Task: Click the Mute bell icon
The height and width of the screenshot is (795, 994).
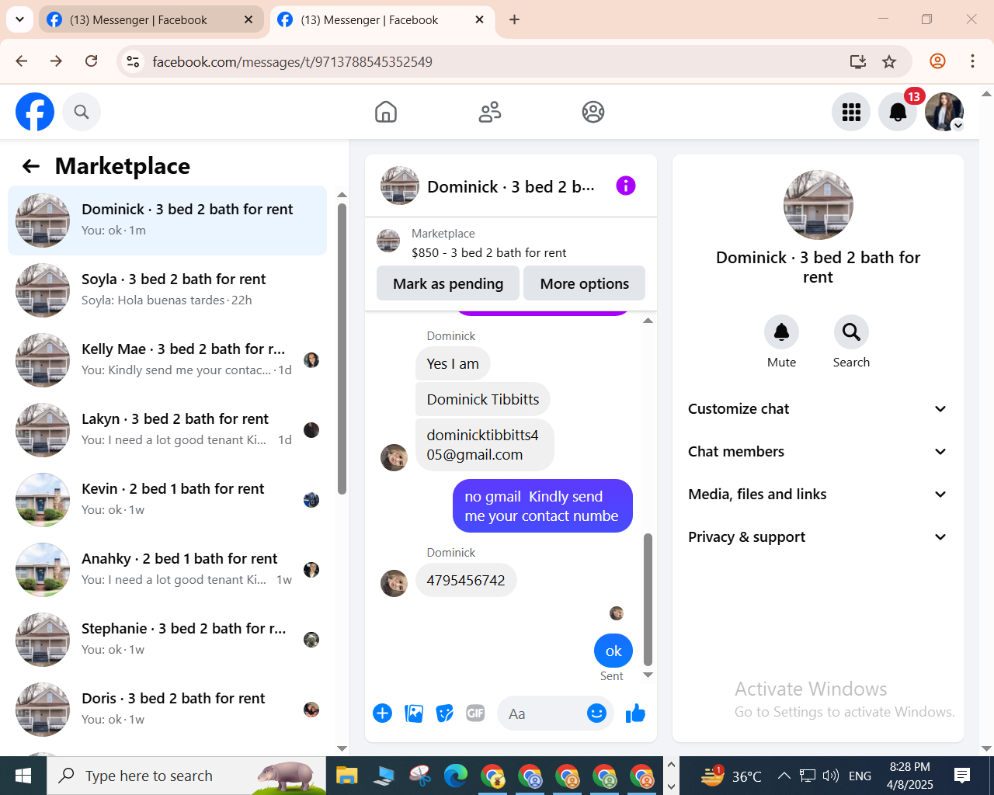Action: pyautogui.click(x=781, y=332)
